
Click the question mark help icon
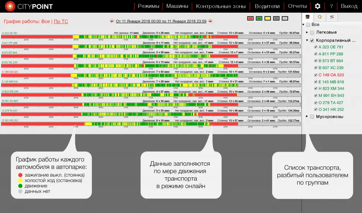tap(331, 6)
